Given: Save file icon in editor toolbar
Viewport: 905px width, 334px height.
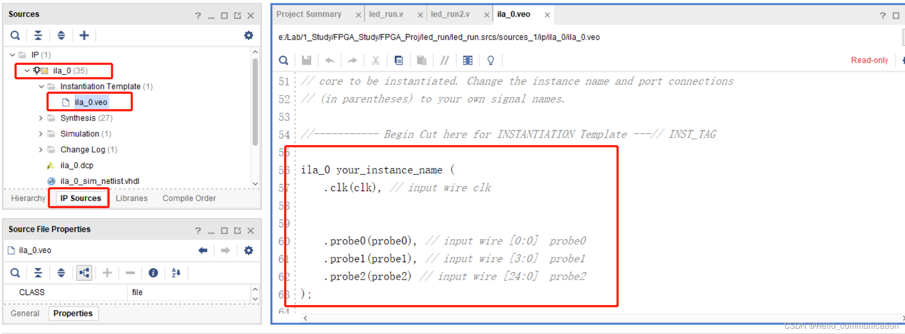Looking at the screenshot, I should point(306,60).
